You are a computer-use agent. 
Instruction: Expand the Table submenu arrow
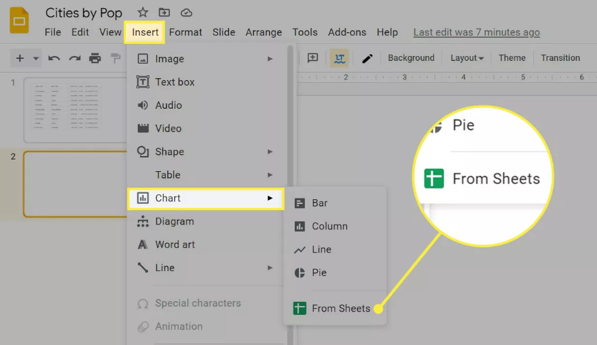(270, 175)
